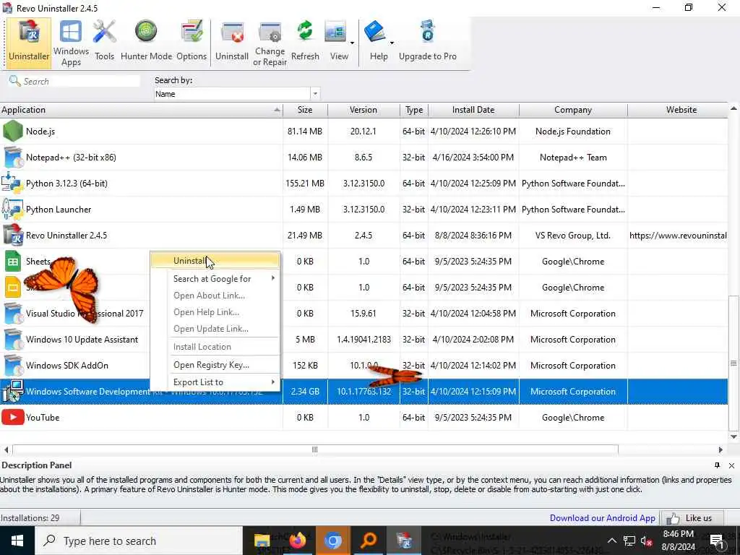Open File Explorer from the taskbar
Viewport: 740px width, 555px height.
pos(262,541)
